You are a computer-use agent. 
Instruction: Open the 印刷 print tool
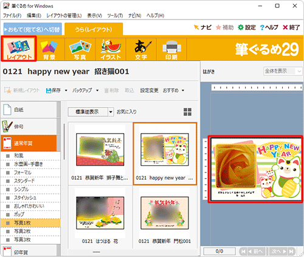pos(171,49)
